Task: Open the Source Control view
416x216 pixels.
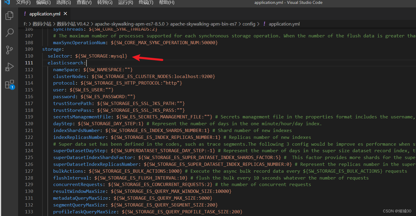Action: coord(10,50)
